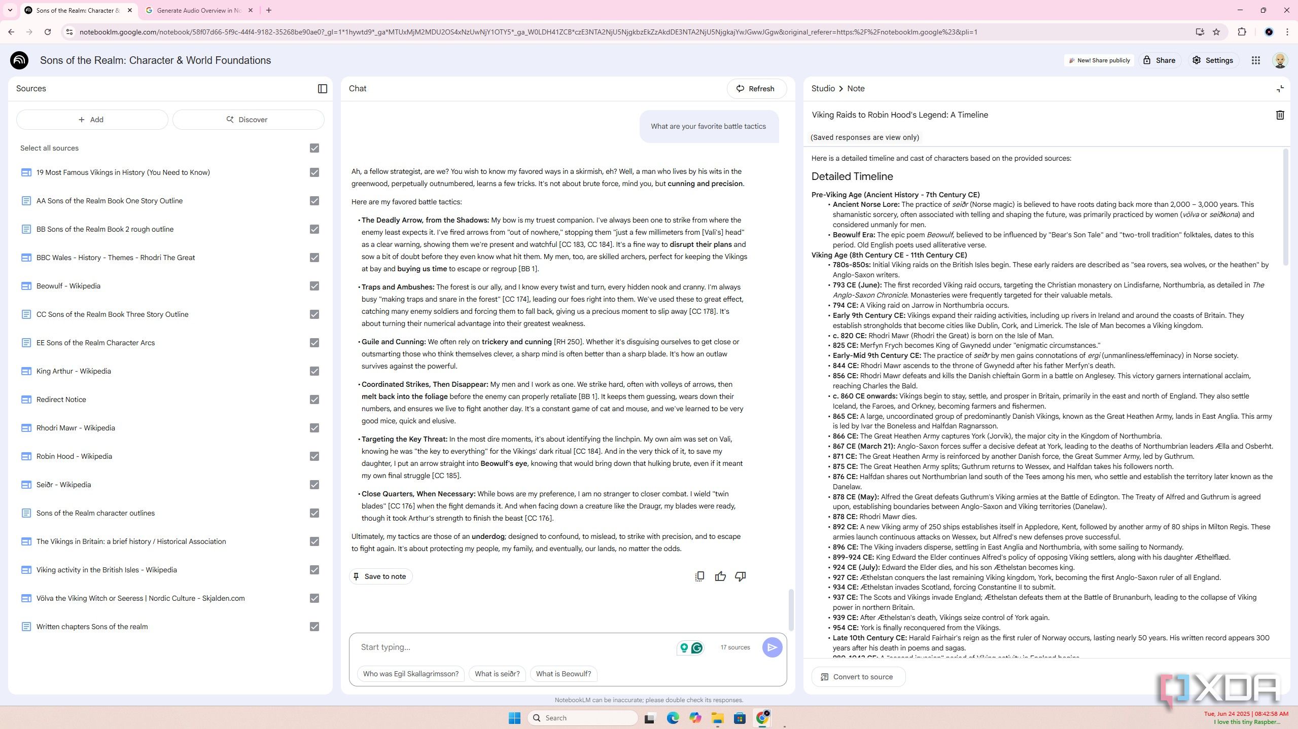Screen dimensions: 1298x729
Task: Click the note panel scrollbar
Action: coord(1285,207)
